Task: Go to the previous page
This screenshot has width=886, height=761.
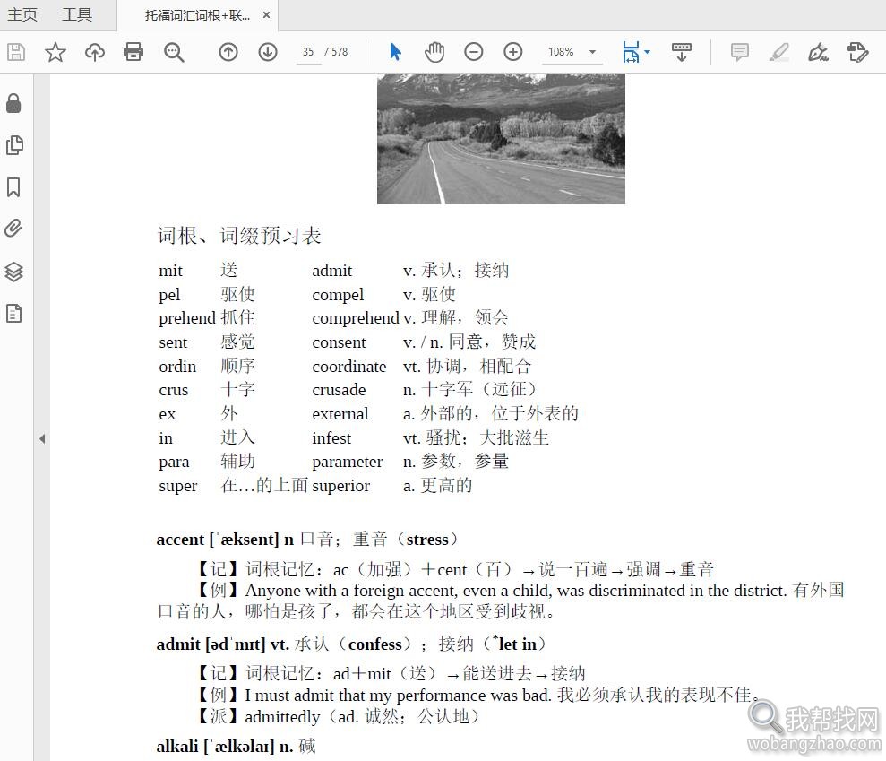Action: point(228,52)
